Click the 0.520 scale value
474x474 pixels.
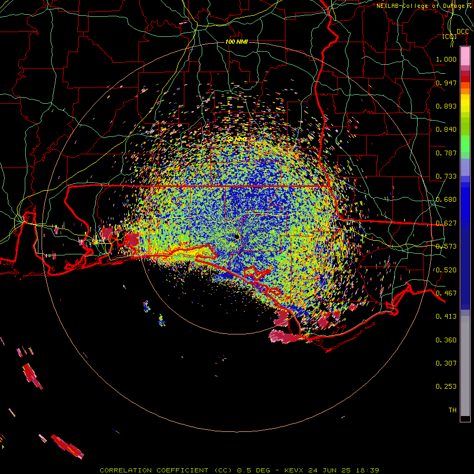pos(446,270)
